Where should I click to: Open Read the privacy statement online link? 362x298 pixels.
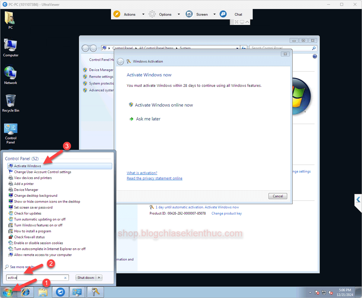(x=154, y=178)
